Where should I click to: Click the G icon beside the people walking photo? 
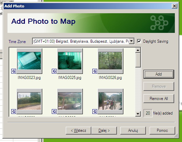pyautogui.click(x=95, y=111)
